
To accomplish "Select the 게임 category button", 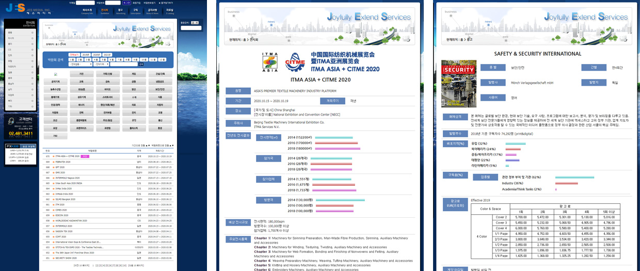I will [x=134, y=74].
